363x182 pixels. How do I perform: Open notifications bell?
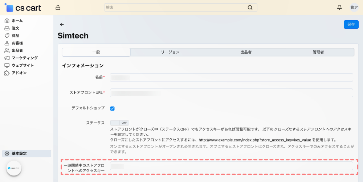click(x=339, y=8)
